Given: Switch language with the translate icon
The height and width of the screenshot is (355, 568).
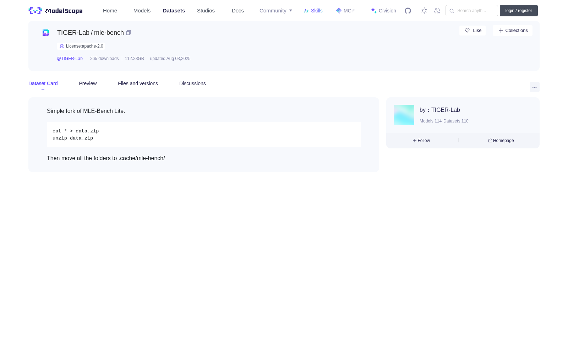Looking at the screenshot, I should pos(437,11).
